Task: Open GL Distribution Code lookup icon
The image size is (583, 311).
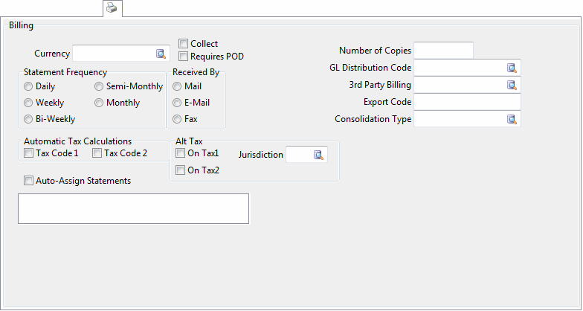Action: click(x=512, y=68)
